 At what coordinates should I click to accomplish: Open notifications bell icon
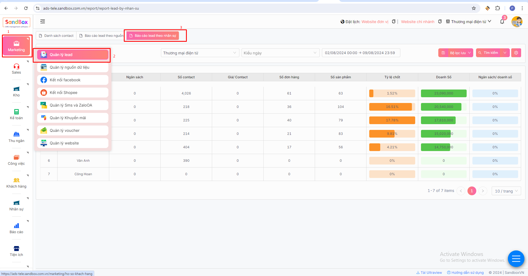(502, 22)
